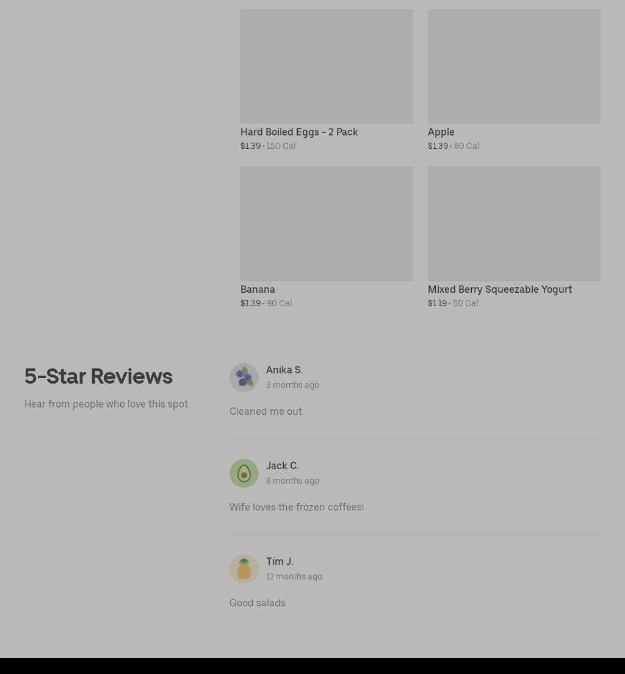Open the Banana product image
Image resolution: width=625 pixels, height=674 pixels.
click(x=327, y=223)
